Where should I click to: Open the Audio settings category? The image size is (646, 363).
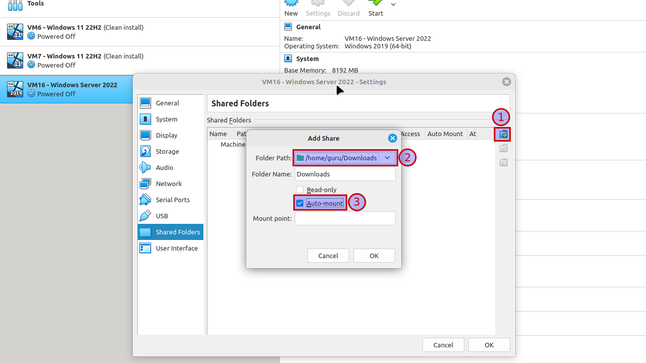coord(171,167)
